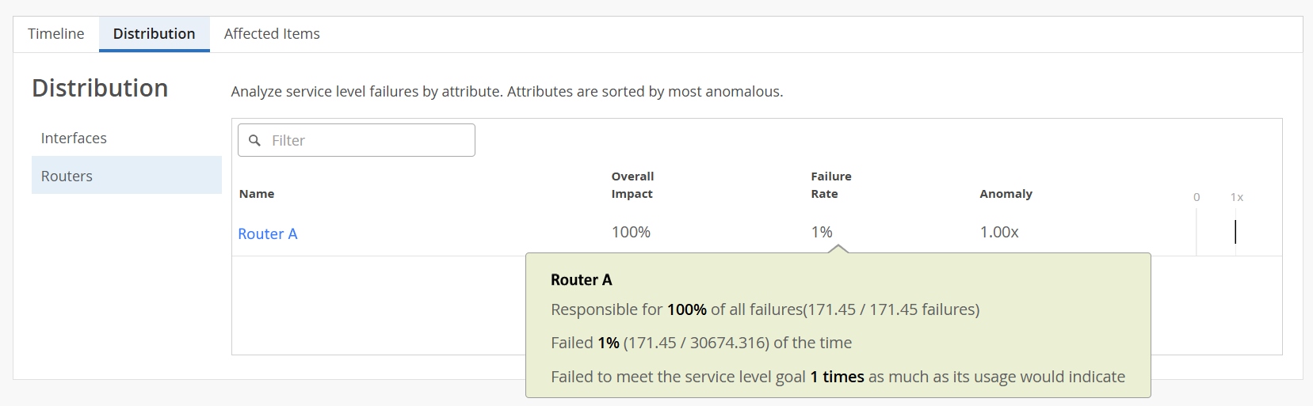This screenshot has width=1313, height=406.
Task: Click the Distribution page heading
Action: (x=100, y=89)
